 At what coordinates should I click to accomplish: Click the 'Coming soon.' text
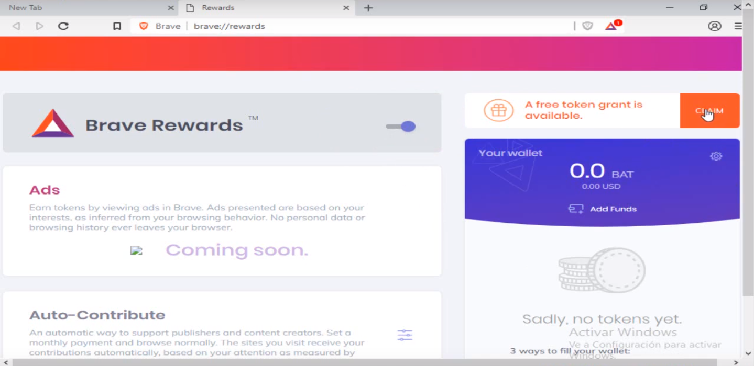[237, 250]
